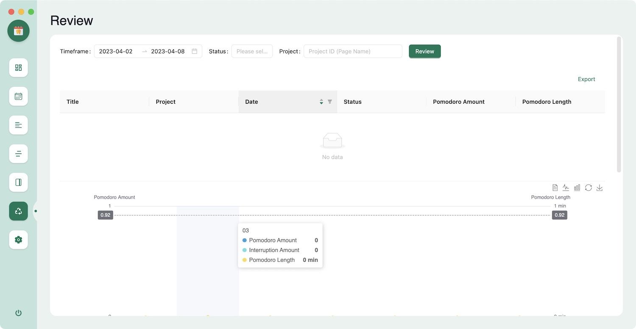This screenshot has height=329, width=636.
Task: Open the calendar view from sidebar
Action: [x=18, y=97]
